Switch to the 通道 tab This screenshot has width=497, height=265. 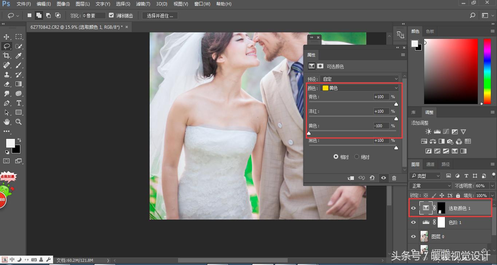430,164
